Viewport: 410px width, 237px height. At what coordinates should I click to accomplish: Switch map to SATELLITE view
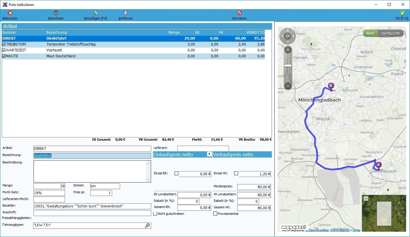click(x=390, y=33)
